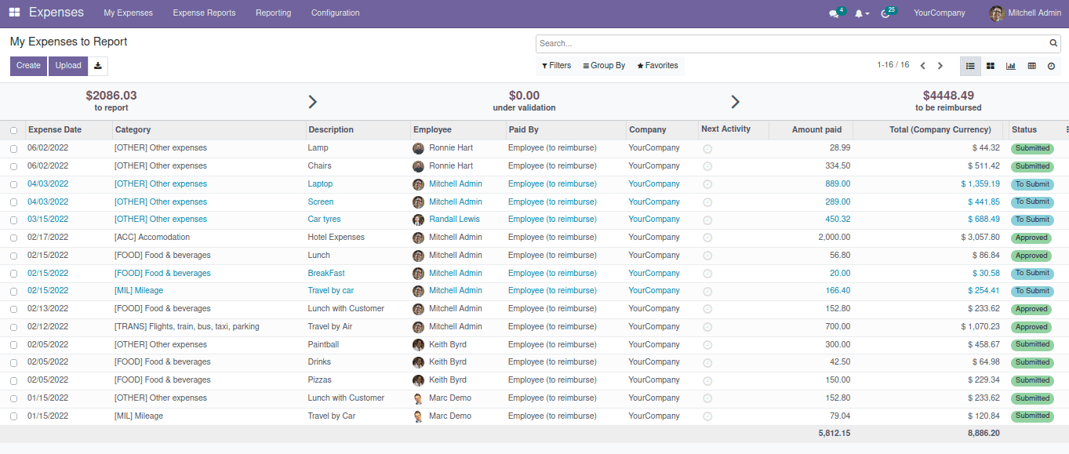Click the search magnifier icon
This screenshot has height=454, width=1069.
point(1054,44)
